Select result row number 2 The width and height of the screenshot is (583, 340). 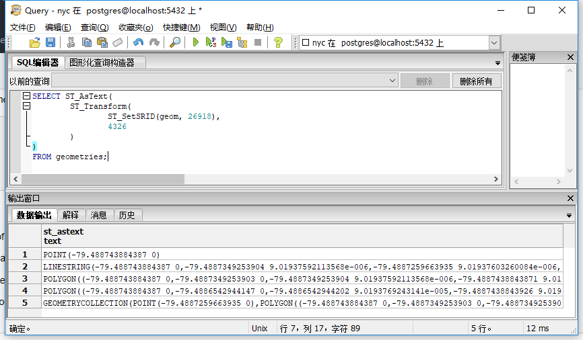point(25,267)
